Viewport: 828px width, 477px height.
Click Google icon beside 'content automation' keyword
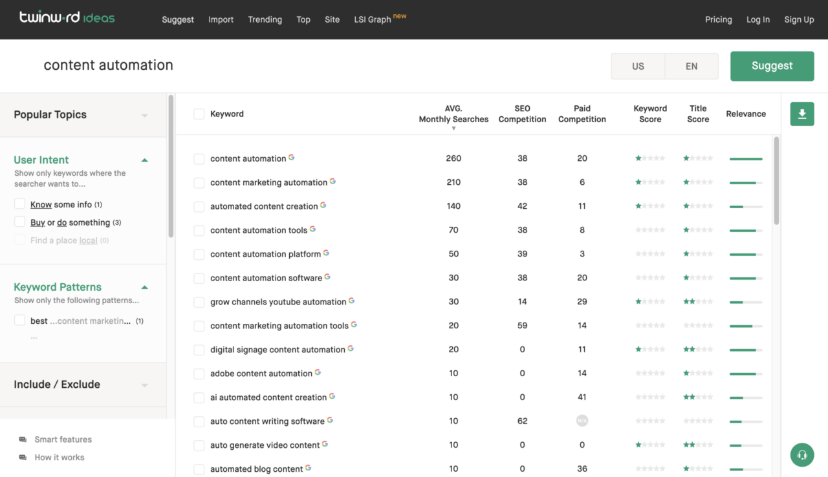[292, 157]
